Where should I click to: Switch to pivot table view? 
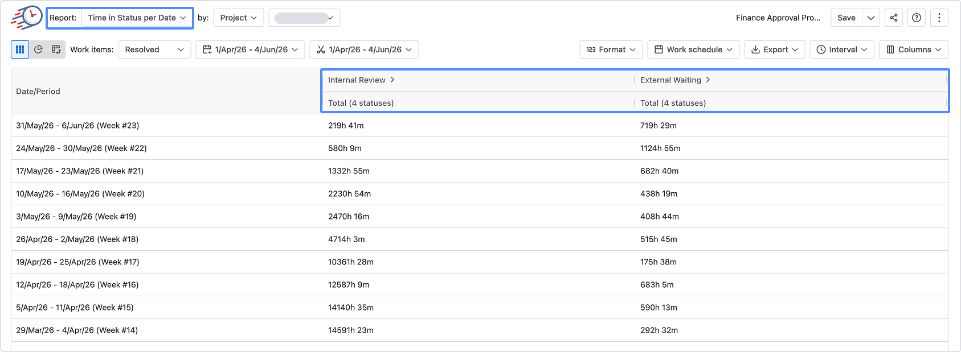tap(56, 49)
